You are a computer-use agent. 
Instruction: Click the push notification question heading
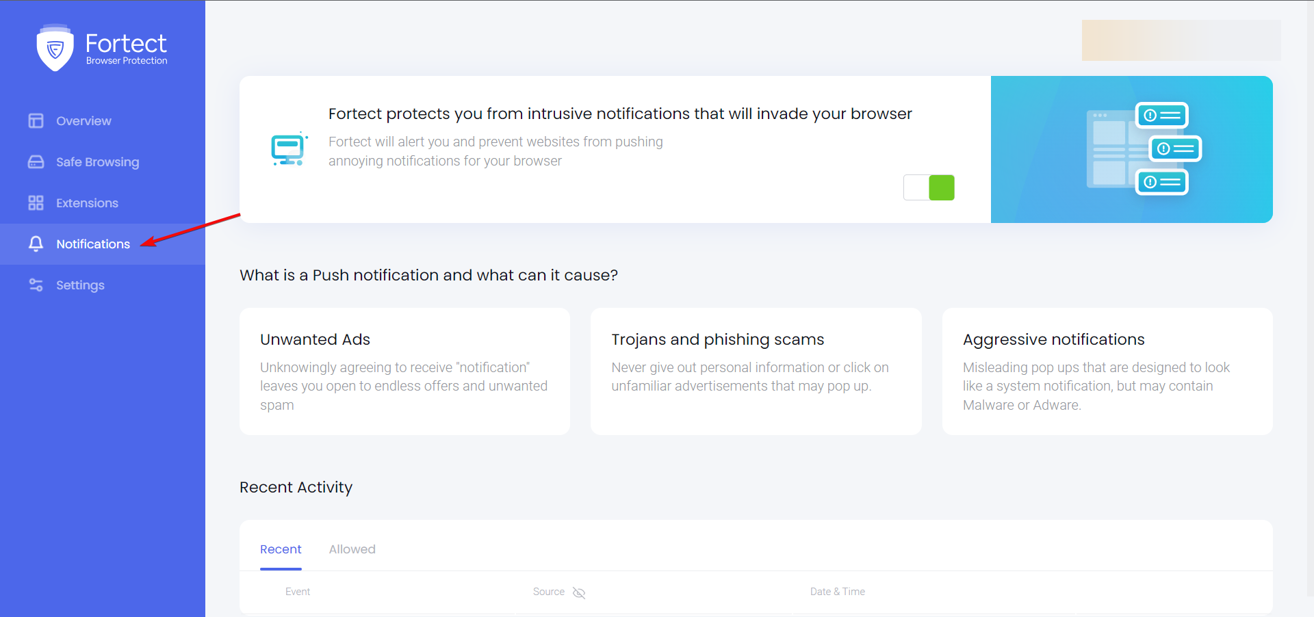(x=428, y=275)
